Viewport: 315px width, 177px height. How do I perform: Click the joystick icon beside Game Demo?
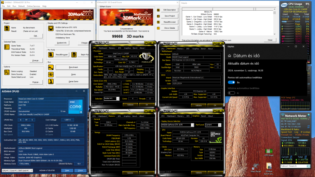click(x=51, y=81)
